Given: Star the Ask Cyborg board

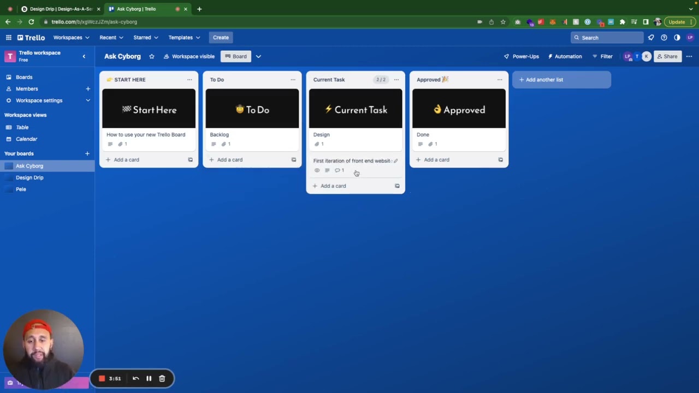Looking at the screenshot, I should click(151, 56).
